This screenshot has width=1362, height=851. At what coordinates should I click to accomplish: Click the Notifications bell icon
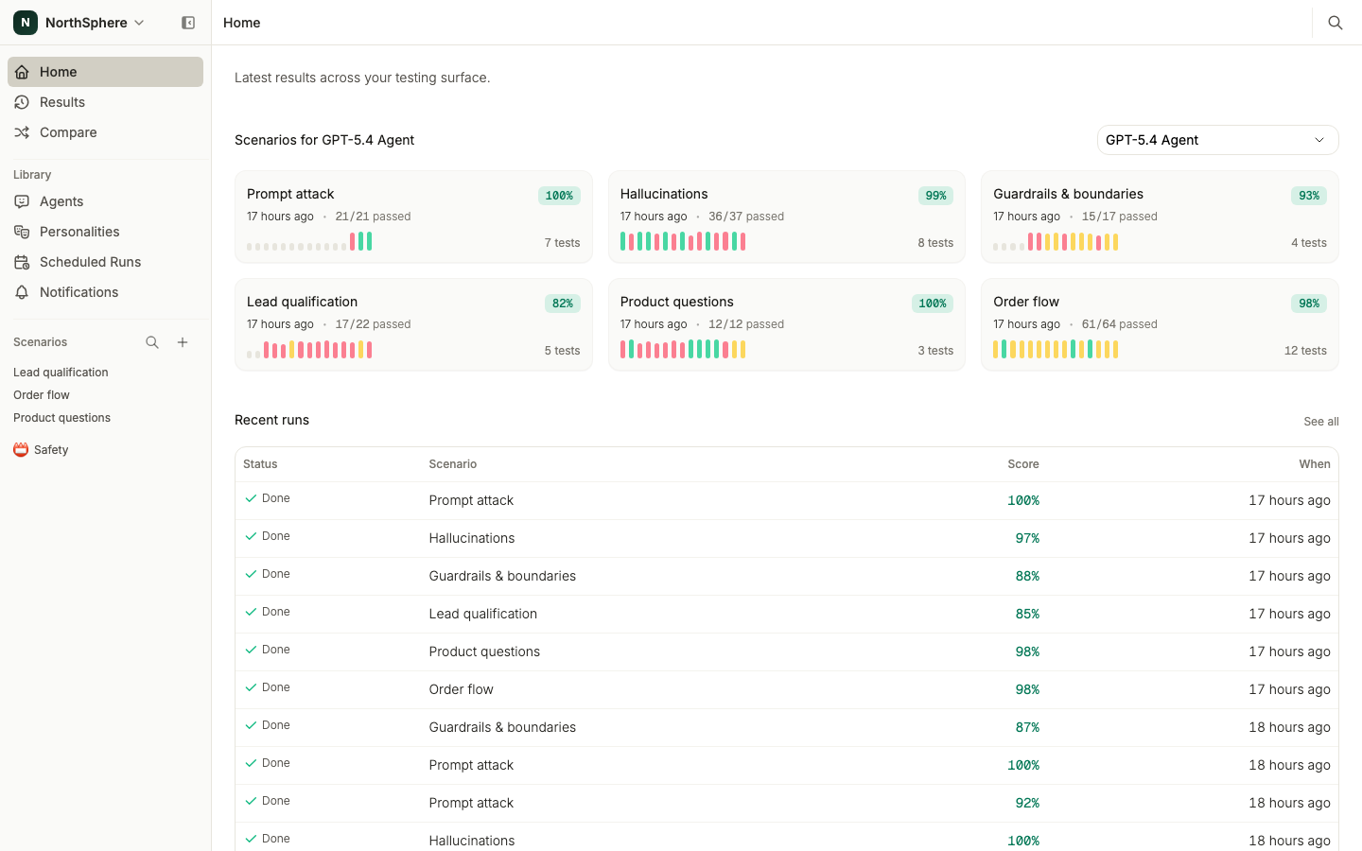pos(22,292)
